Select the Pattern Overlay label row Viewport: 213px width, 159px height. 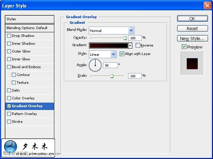[29, 114]
